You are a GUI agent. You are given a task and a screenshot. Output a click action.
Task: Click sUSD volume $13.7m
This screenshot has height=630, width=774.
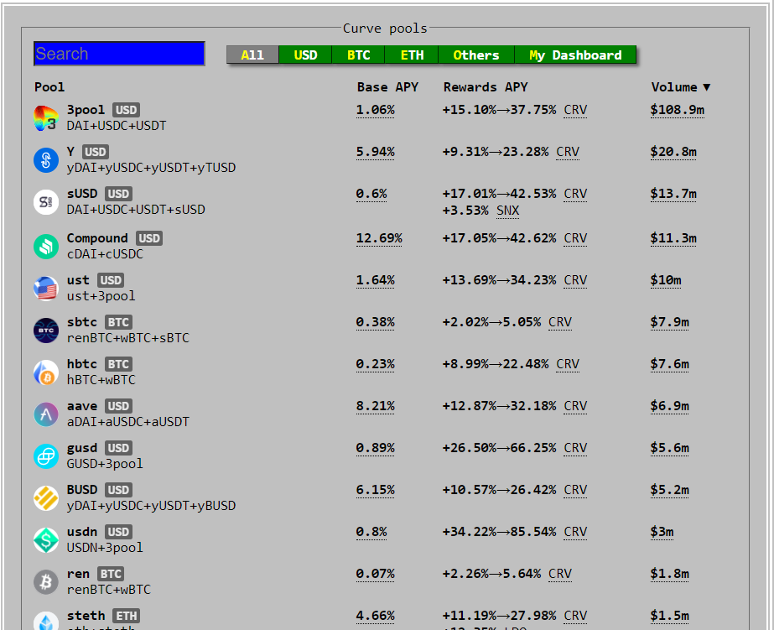click(x=673, y=194)
